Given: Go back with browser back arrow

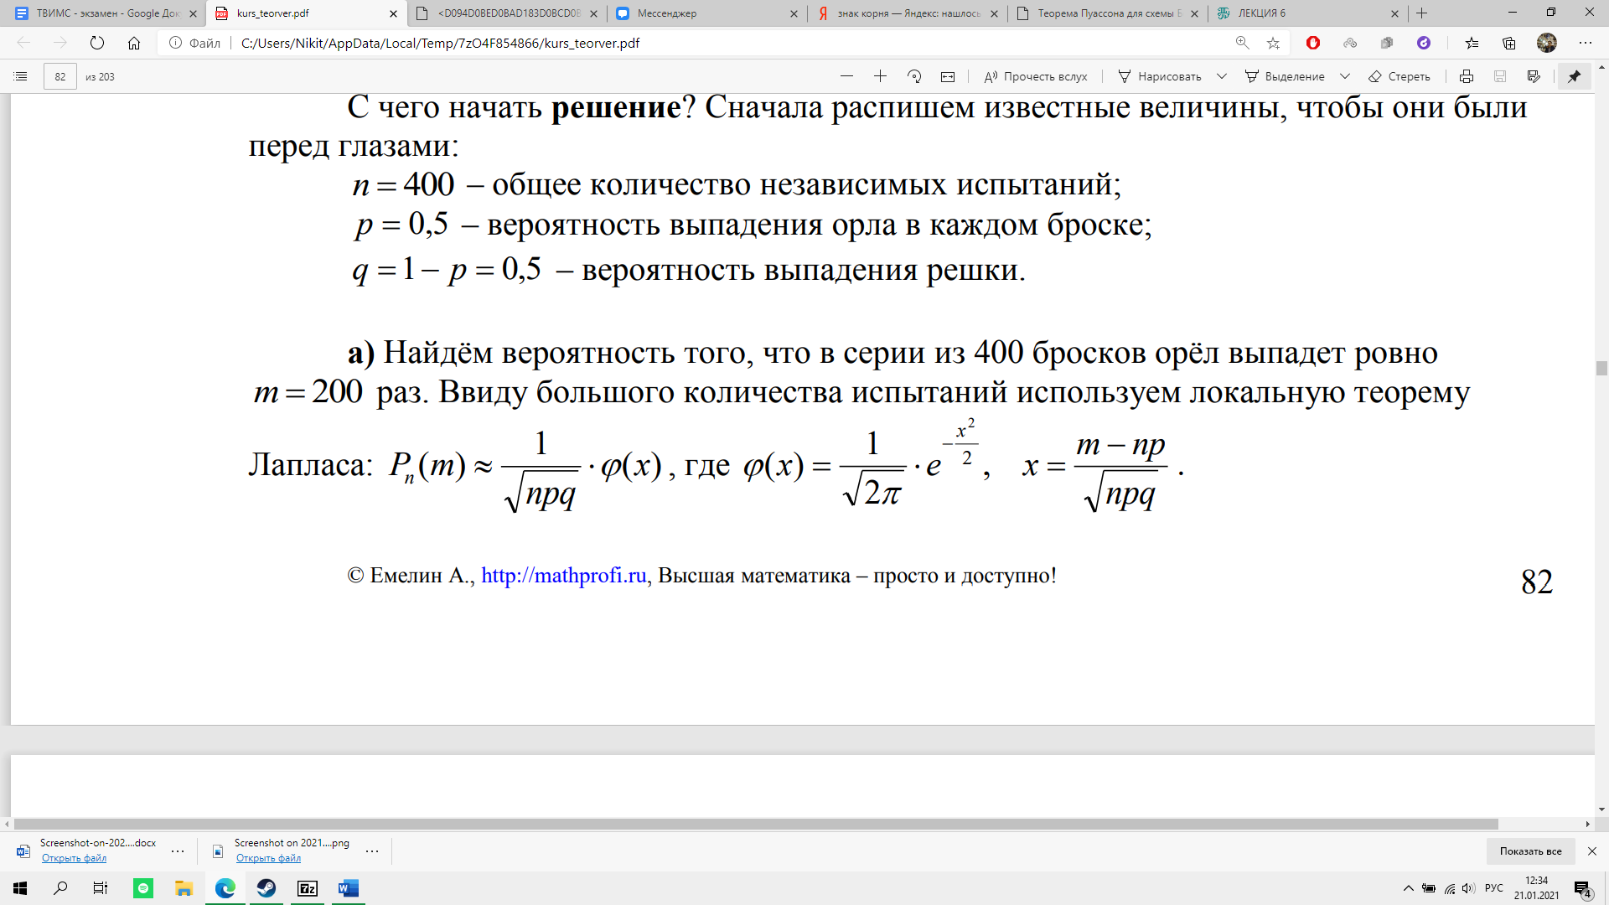Looking at the screenshot, I should click(x=23, y=43).
